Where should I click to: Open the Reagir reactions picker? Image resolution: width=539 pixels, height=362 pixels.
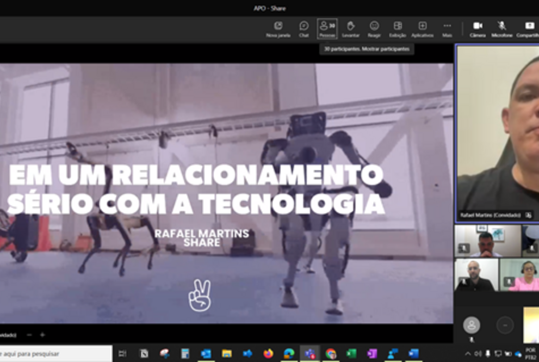(374, 29)
